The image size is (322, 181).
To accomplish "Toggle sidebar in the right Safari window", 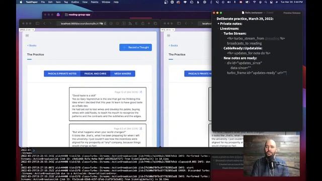I will (x=179, y=24).
